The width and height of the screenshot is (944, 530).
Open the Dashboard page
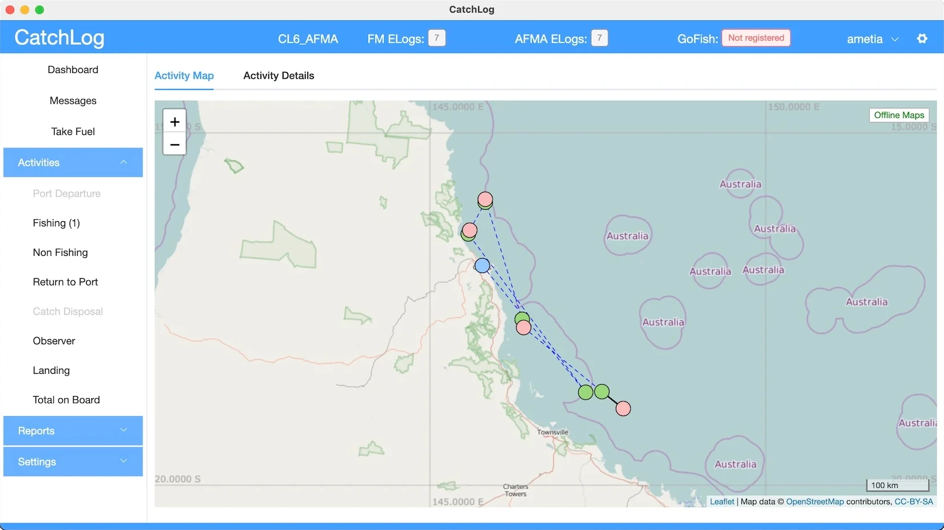point(73,70)
